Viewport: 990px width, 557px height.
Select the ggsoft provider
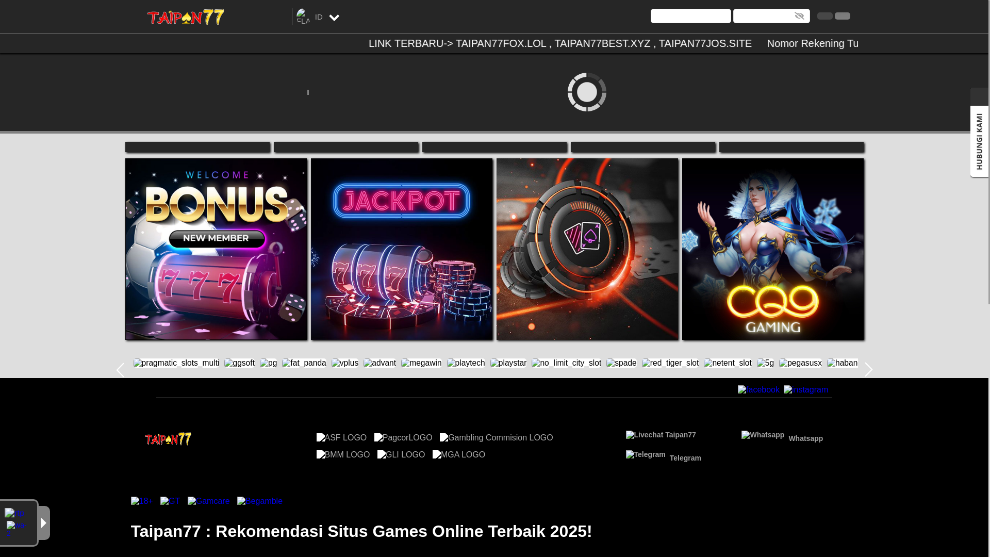[239, 363]
